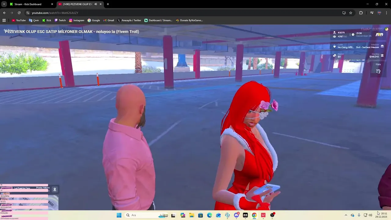This screenshot has width=391, height=220.
Task: Expand the tab search dropdown
Action: (x=4, y=4)
